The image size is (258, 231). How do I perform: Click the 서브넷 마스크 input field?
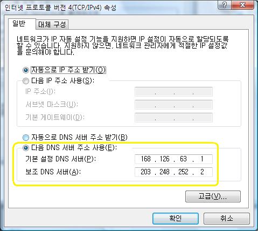tap(173, 105)
